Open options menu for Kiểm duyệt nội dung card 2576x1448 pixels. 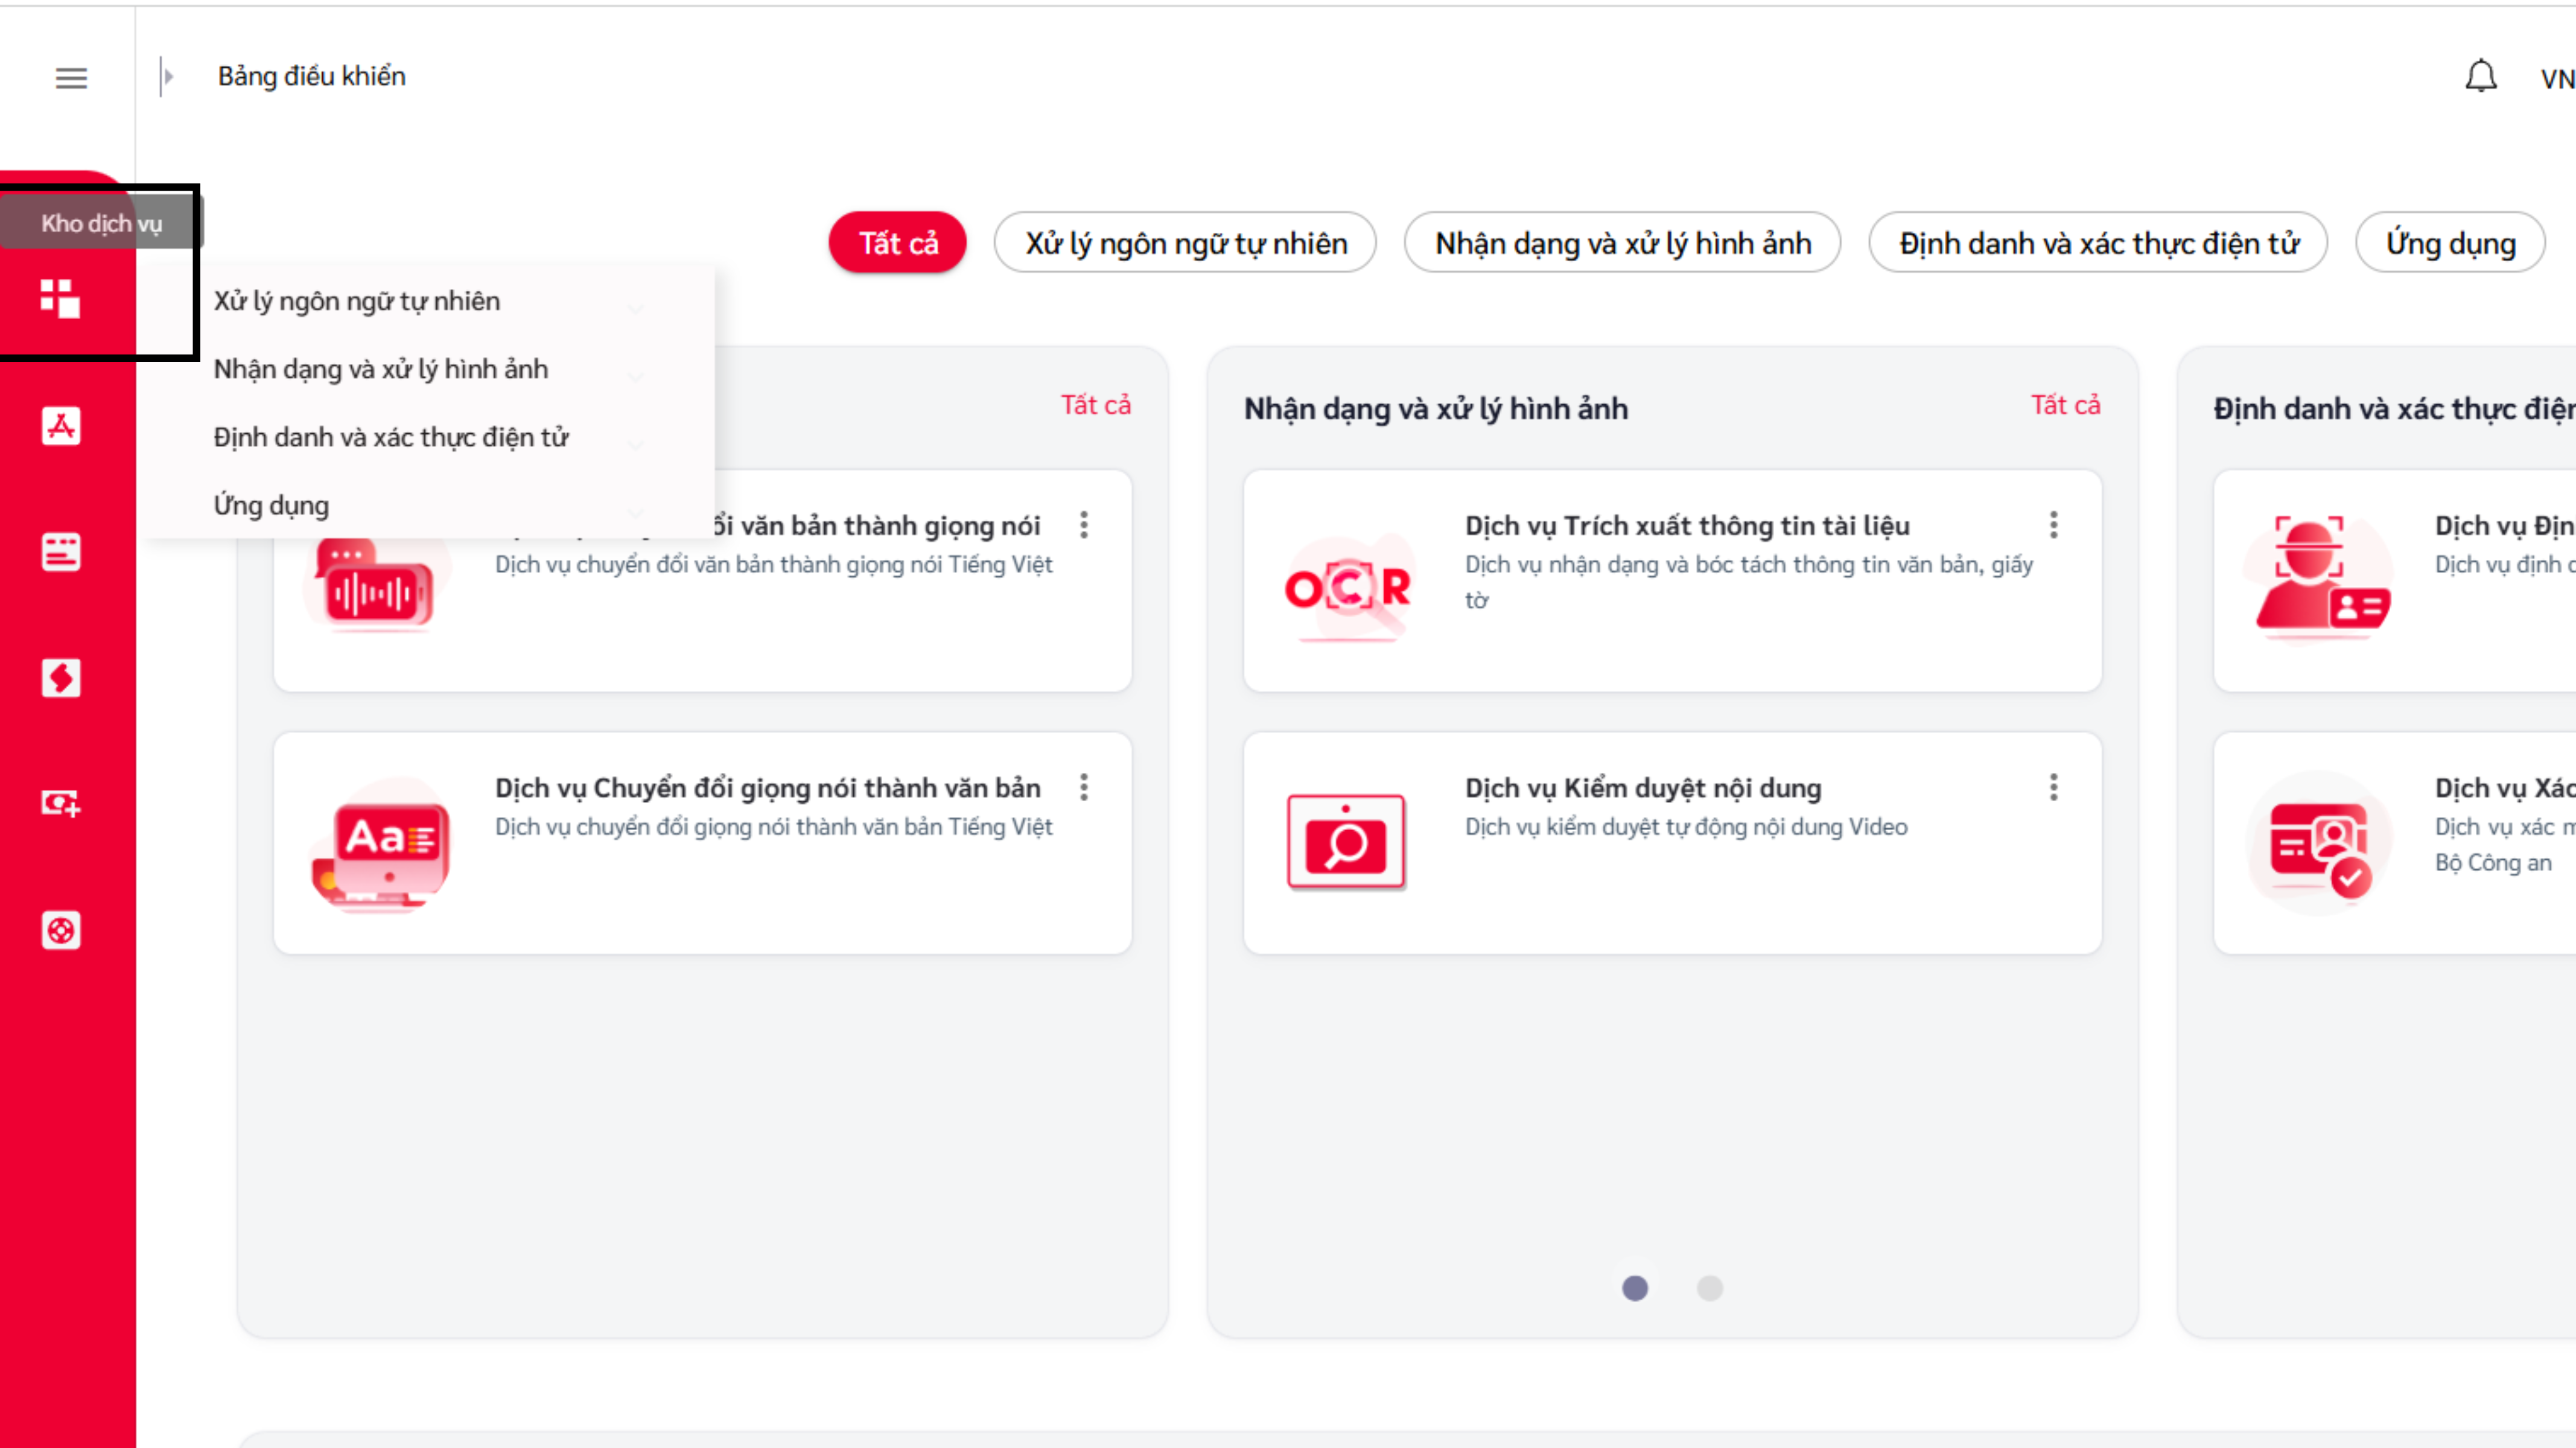(x=2054, y=787)
